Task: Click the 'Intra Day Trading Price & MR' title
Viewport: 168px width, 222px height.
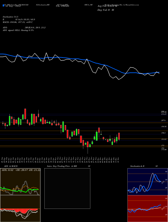Action: tap(62, 166)
